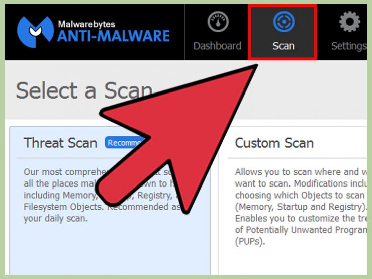The image size is (372, 279).
Task: Click the text '(PUPs).' in Custom Scan
Action: point(250,241)
